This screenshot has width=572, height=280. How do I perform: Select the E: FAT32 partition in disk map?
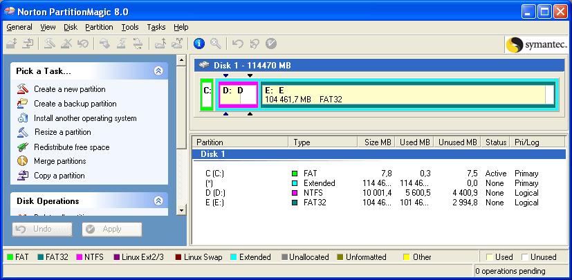click(x=408, y=95)
